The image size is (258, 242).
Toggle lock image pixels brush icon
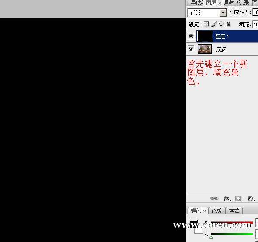click(x=214, y=24)
